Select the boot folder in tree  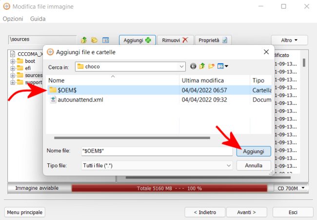coord(30,61)
